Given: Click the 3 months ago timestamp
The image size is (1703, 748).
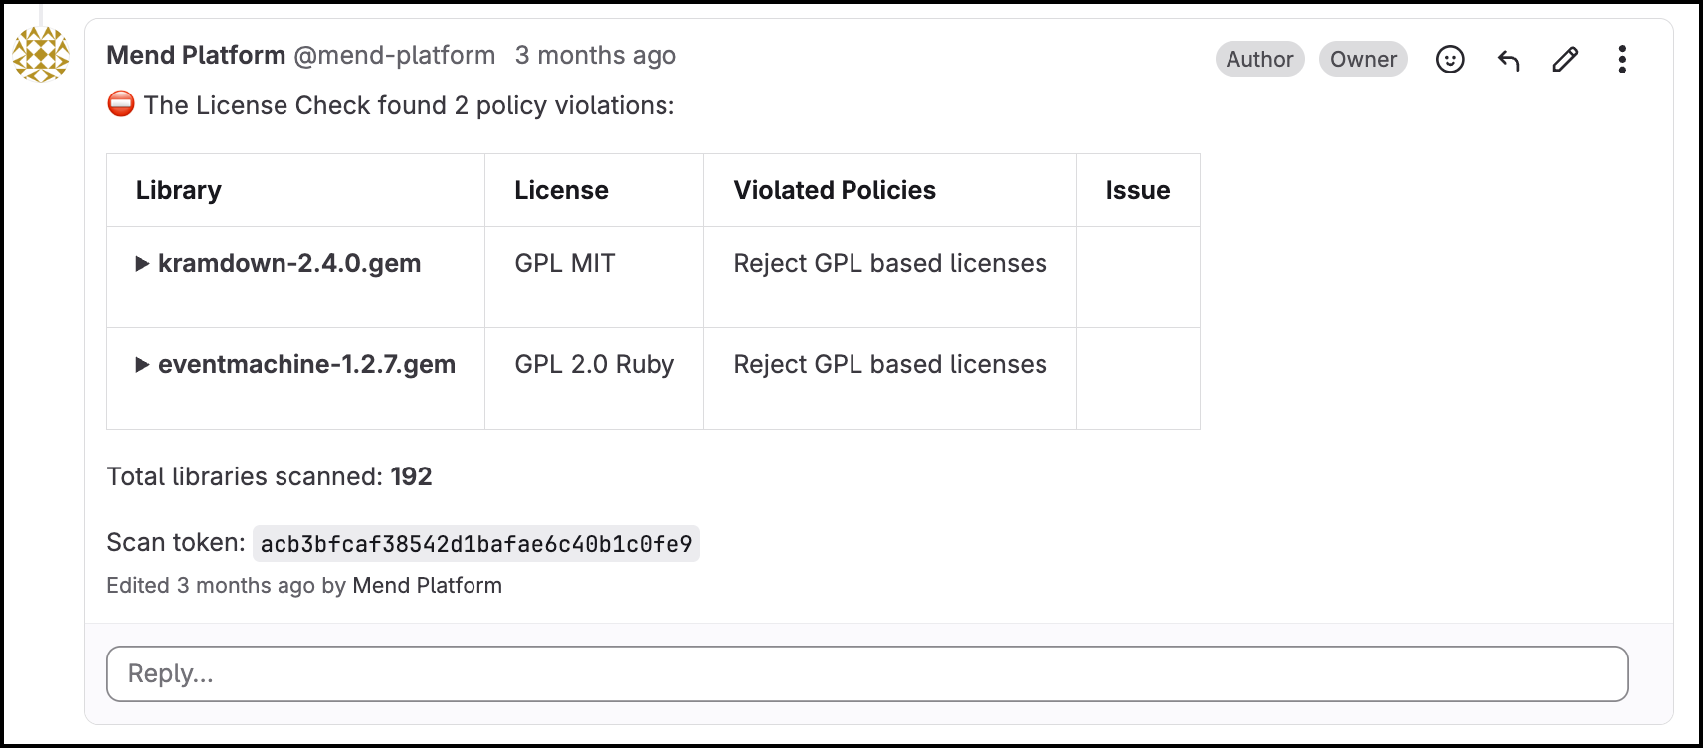Looking at the screenshot, I should pos(596,55).
